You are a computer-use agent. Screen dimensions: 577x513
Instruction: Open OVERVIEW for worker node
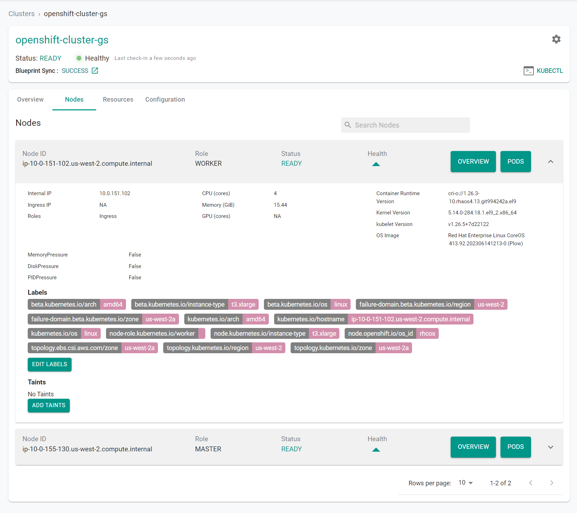click(473, 162)
